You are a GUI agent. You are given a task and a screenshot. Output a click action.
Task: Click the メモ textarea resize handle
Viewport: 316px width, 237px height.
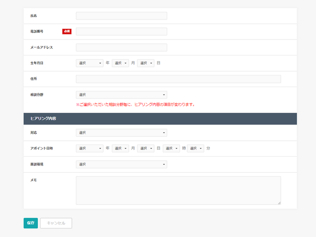click(279, 203)
